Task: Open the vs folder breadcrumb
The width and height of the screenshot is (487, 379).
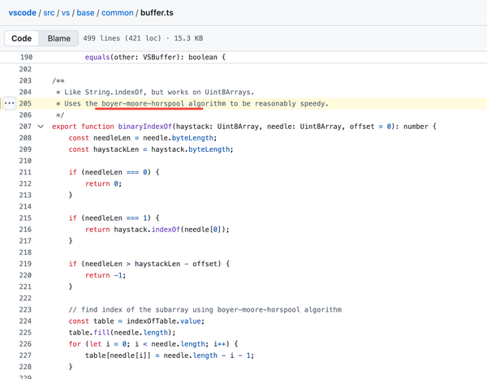Action: coord(66,13)
